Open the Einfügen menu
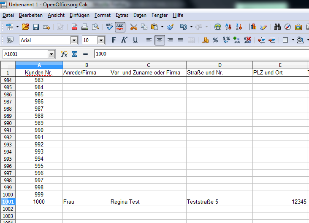 [x=79, y=15]
